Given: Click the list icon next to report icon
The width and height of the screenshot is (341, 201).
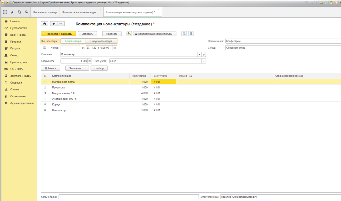Looking at the screenshot, I should (x=191, y=34).
